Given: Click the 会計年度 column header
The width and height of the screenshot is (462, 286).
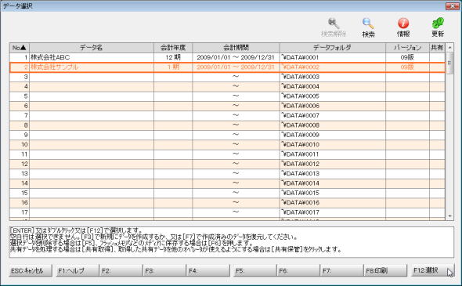Looking at the screenshot, I should point(173,48).
